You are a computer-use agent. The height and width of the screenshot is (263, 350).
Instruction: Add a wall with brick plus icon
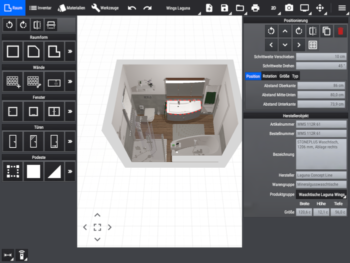coord(12,82)
